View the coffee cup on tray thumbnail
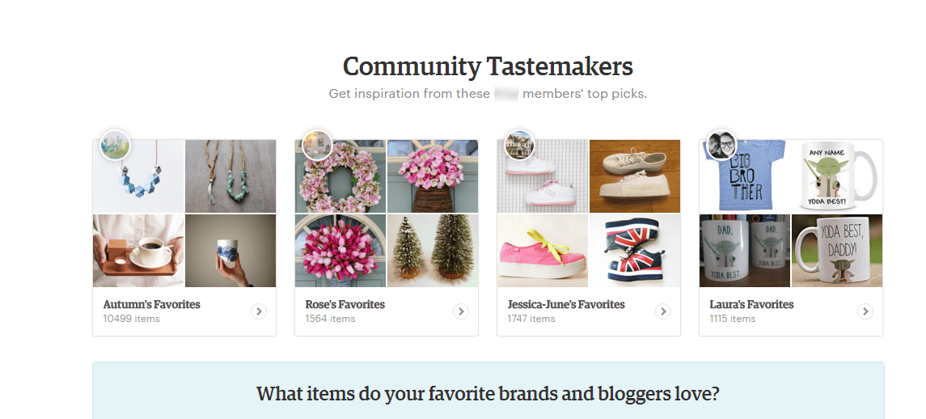Image resolution: width=926 pixels, height=419 pixels. coord(139,251)
